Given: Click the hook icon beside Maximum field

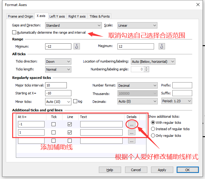Looking at the screenshot, I should tap(162, 46).
